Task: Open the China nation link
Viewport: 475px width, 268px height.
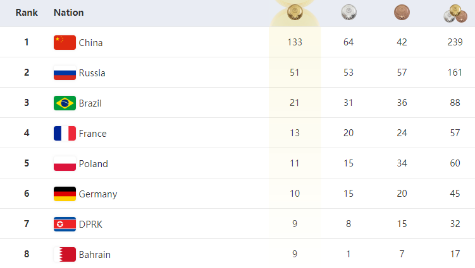Action: [x=90, y=43]
